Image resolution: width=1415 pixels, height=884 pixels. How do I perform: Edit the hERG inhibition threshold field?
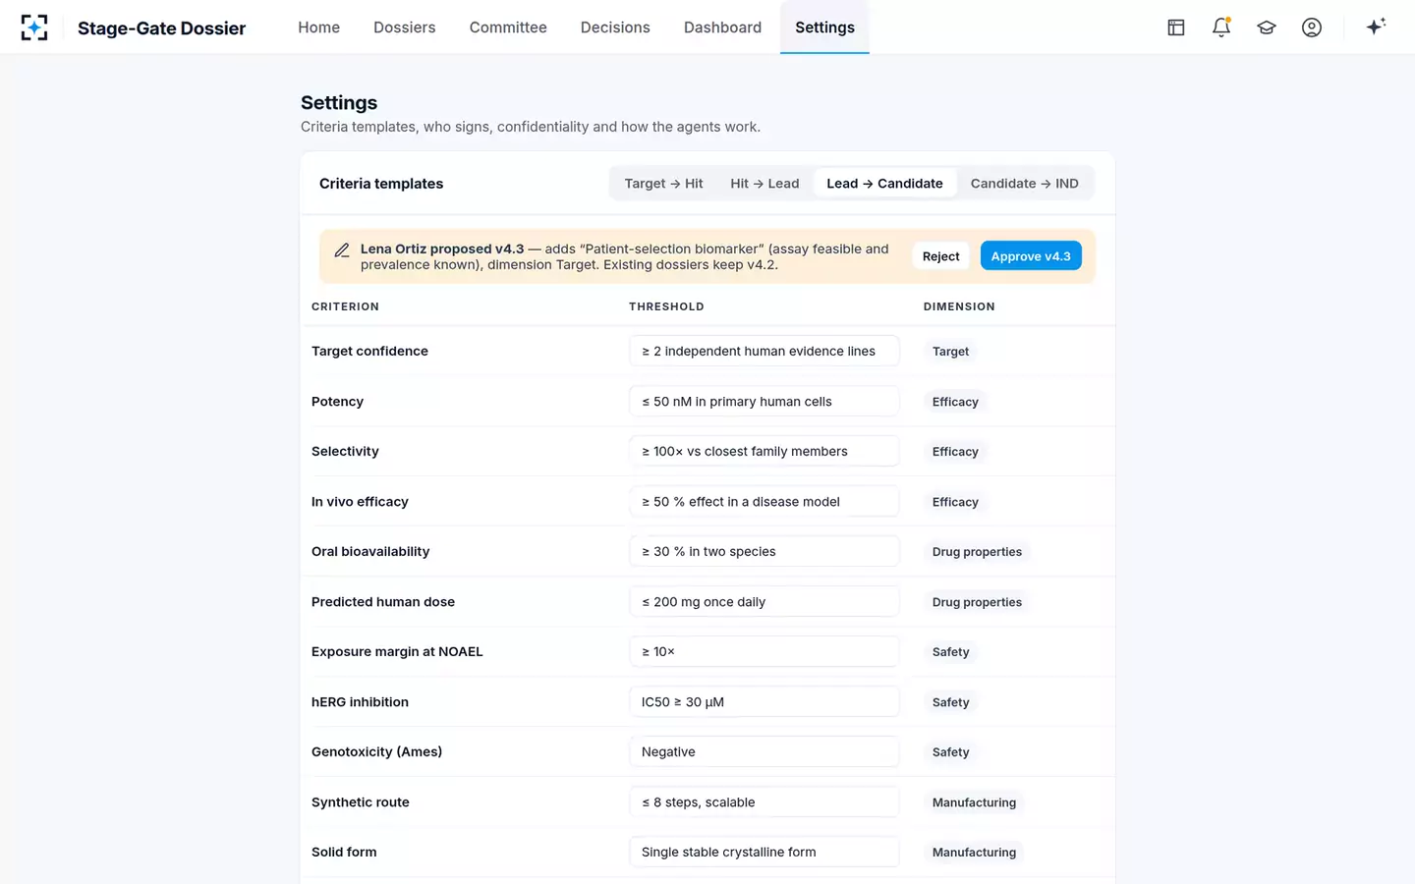click(x=764, y=702)
